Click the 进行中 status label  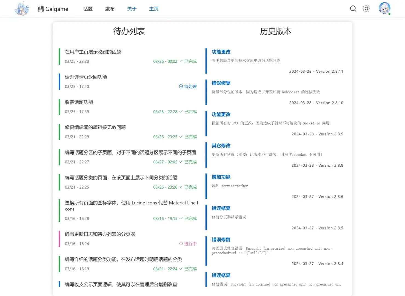190,244
